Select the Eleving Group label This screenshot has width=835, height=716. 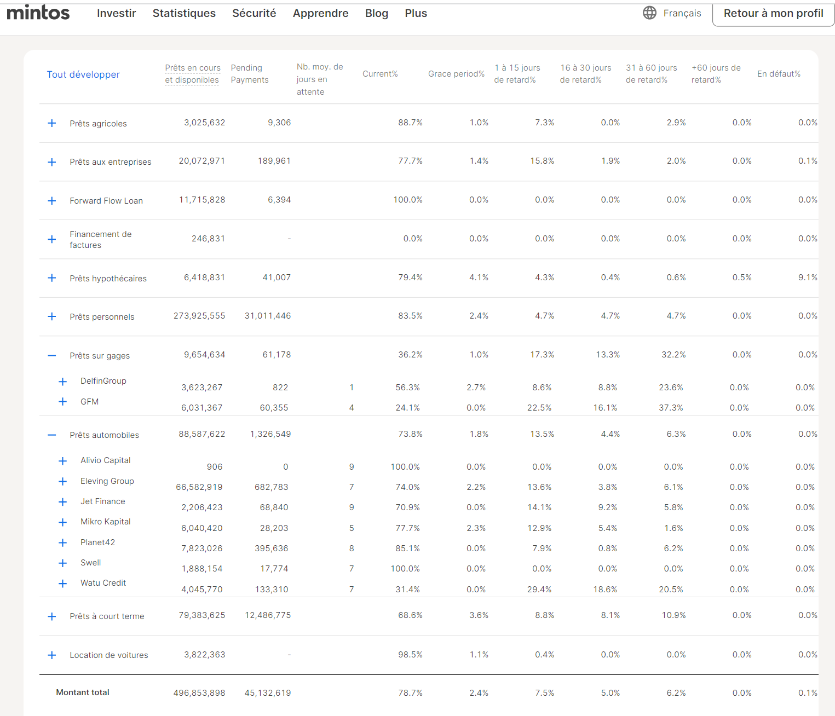[x=107, y=481]
